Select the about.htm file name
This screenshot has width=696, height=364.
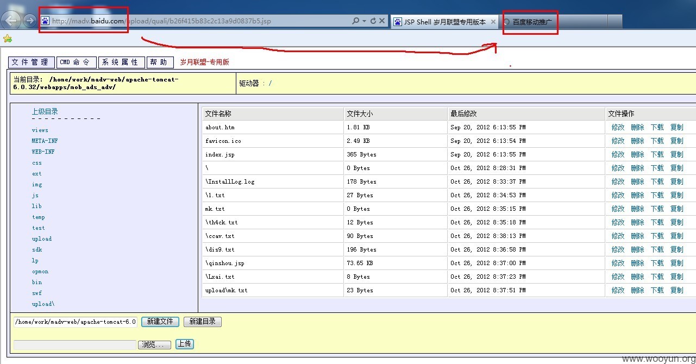click(x=220, y=127)
